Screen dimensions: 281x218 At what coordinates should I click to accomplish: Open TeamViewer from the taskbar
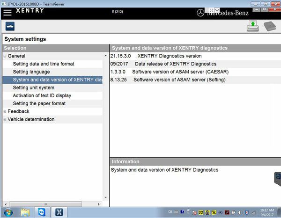[42, 212]
